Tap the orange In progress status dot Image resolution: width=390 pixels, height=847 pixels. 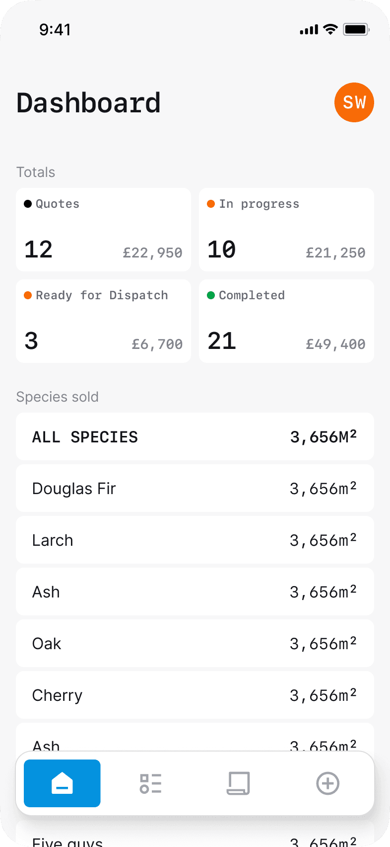[x=211, y=204]
